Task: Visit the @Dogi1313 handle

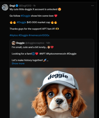Action: coord(25,6)
